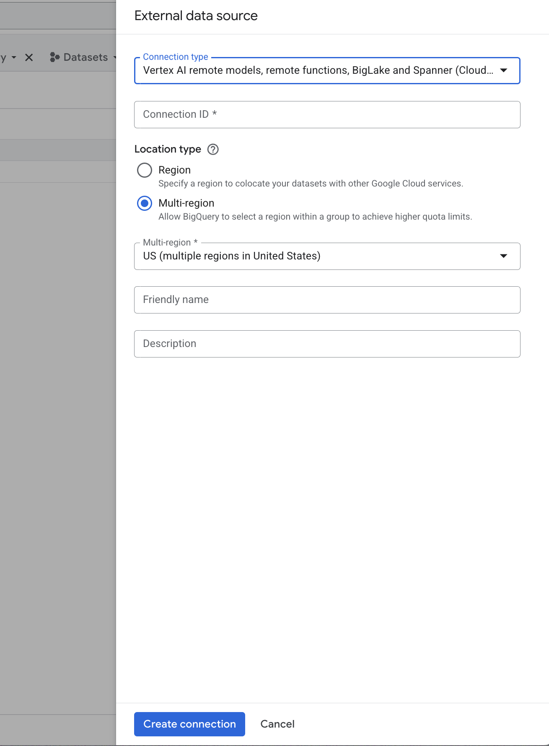The width and height of the screenshot is (549, 746).
Task: Focus the Description text field
Action: (327, 344)
